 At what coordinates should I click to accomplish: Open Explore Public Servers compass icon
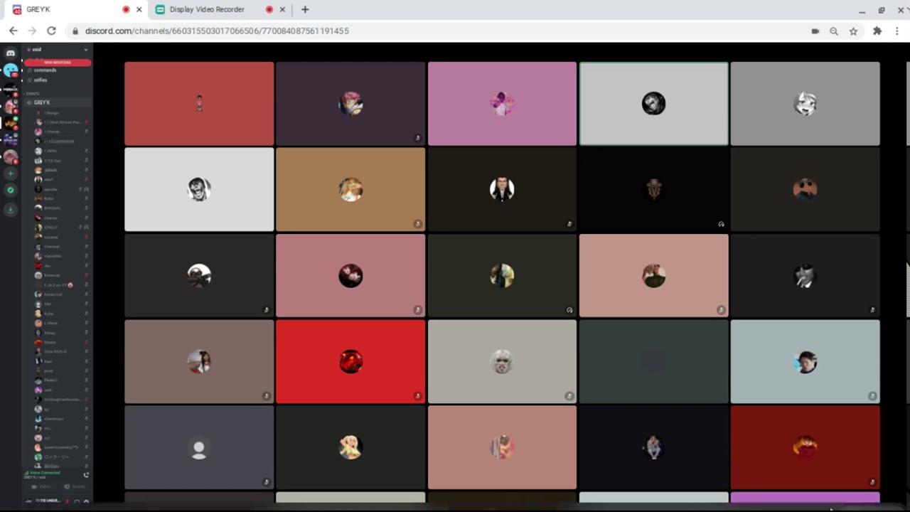tap(11, 191)
